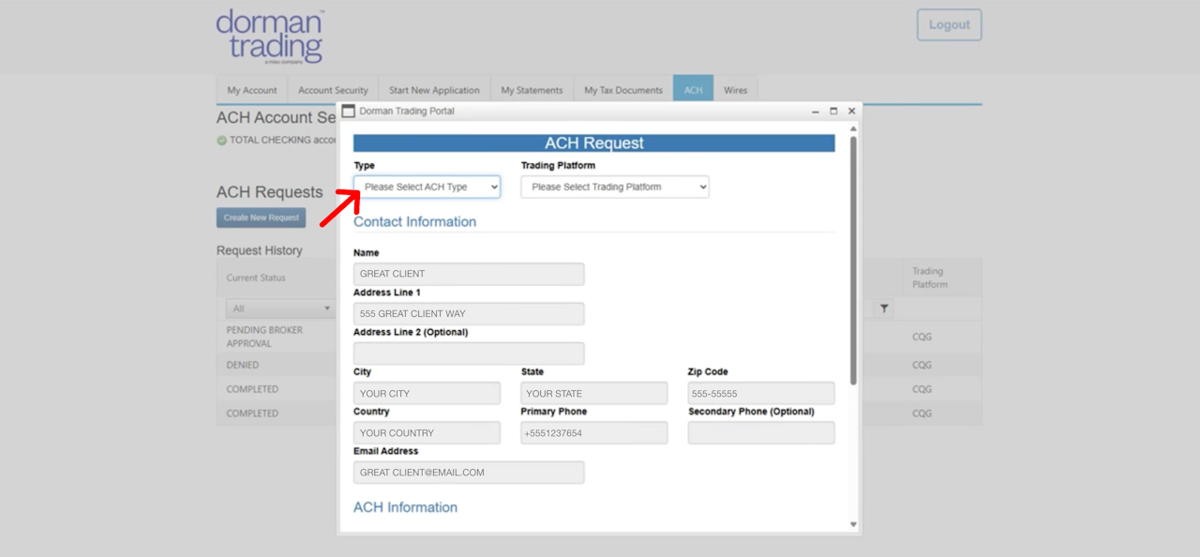Click the Dorman Trading logo
1200x557 pixels.
point(270,37)
